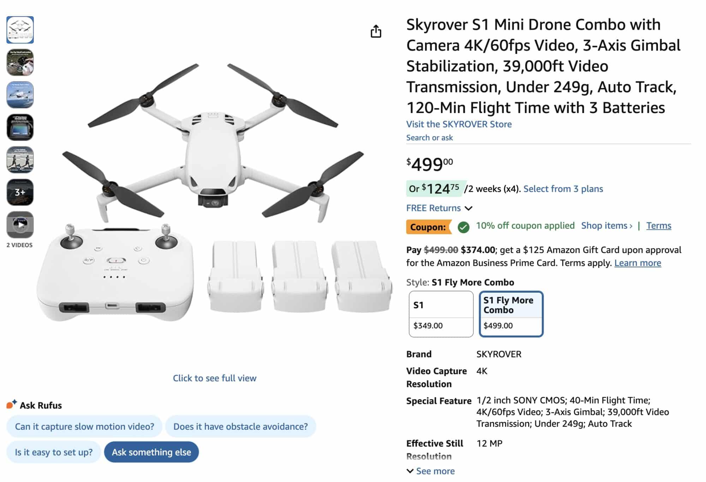
Task: Visit the SKYROVER Store
Action: [459, 124]
